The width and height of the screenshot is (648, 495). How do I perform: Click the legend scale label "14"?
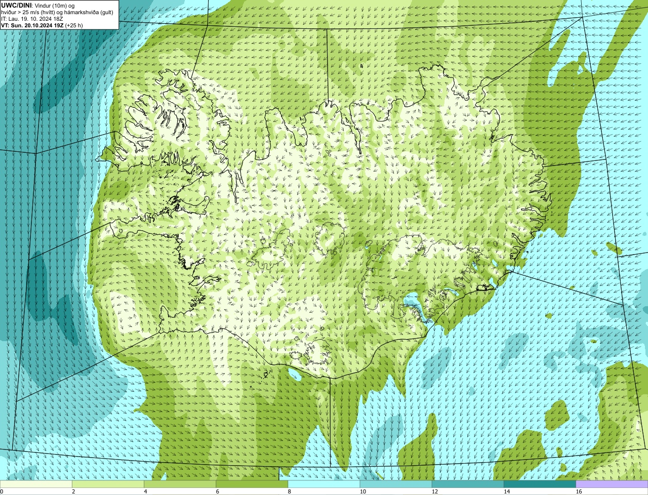tap(507, 491)
